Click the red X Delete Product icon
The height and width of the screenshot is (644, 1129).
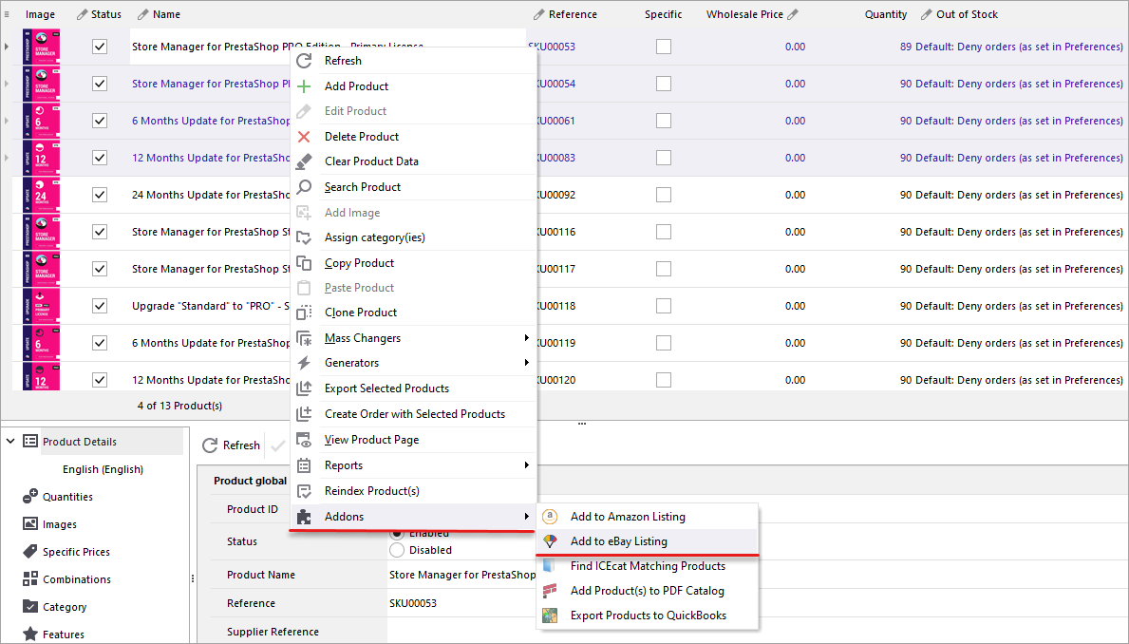(x=304, y=137)
